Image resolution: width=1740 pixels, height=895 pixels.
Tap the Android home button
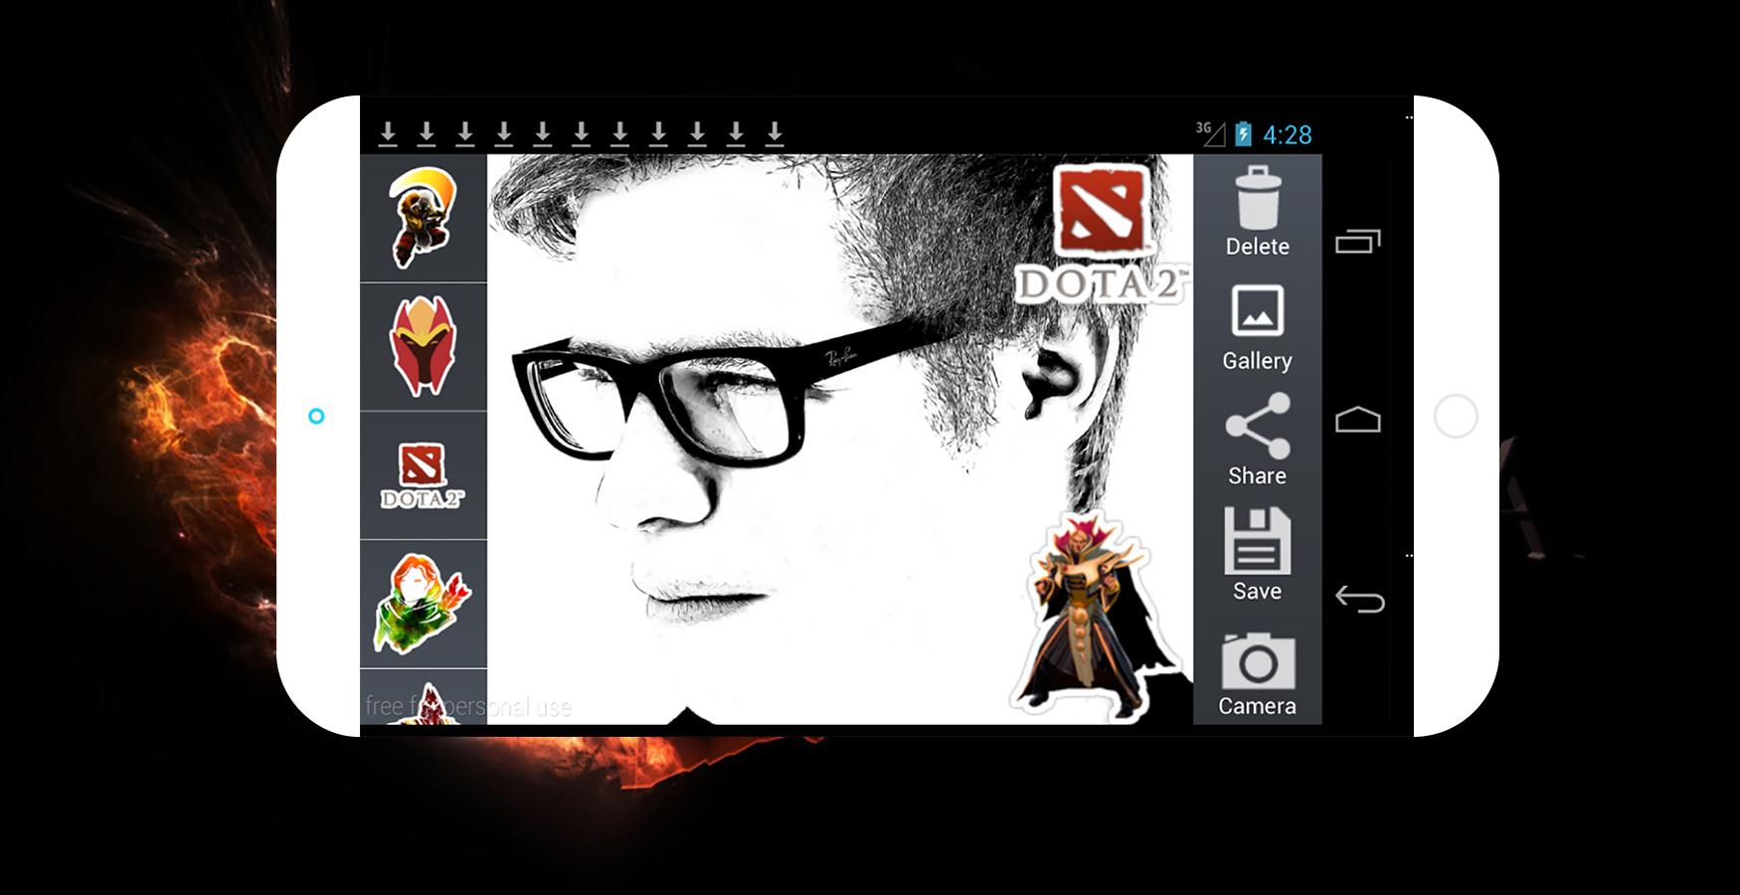(x=1358, y=420)
